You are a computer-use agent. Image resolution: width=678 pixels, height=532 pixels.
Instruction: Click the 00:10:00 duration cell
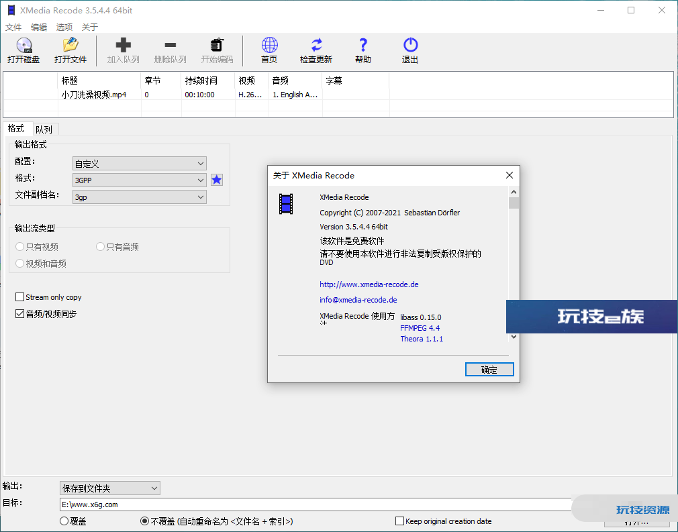[x=200, y=95]
